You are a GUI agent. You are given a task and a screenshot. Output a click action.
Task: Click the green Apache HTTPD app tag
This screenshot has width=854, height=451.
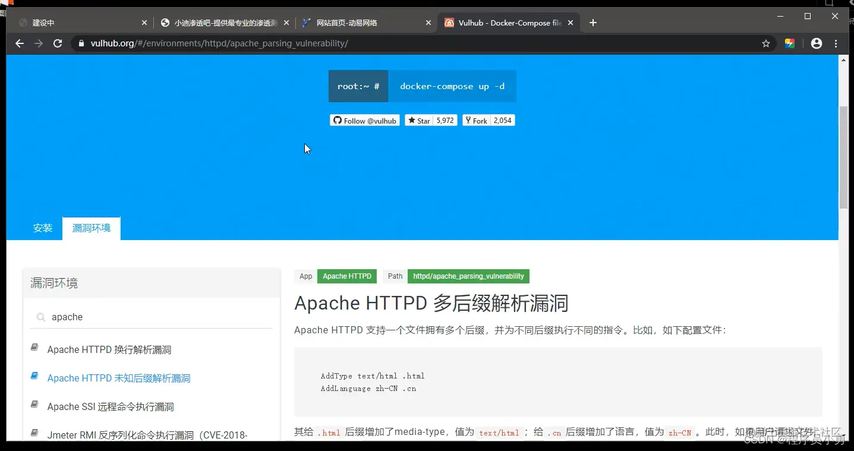pyautogui.click(x=347, y=276)
